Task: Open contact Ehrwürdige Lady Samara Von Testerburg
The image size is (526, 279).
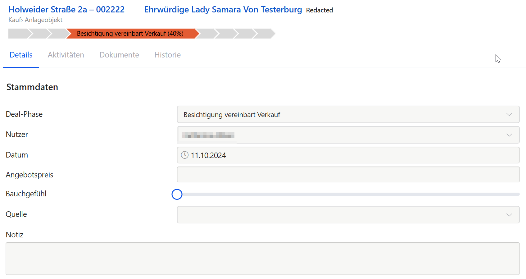Action: (x=223, y=10)
